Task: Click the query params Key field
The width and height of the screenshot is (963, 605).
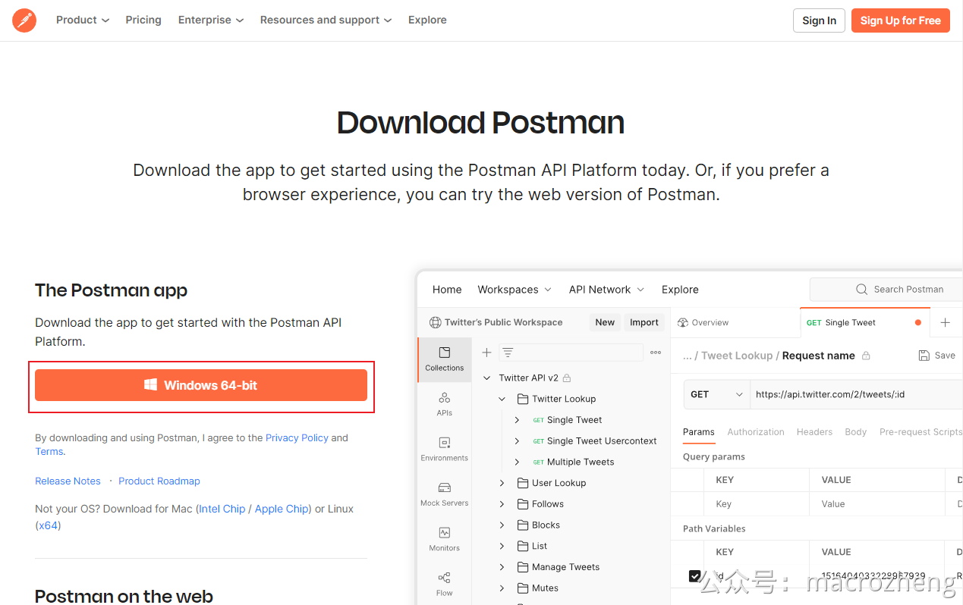Action: coord(757,503)
